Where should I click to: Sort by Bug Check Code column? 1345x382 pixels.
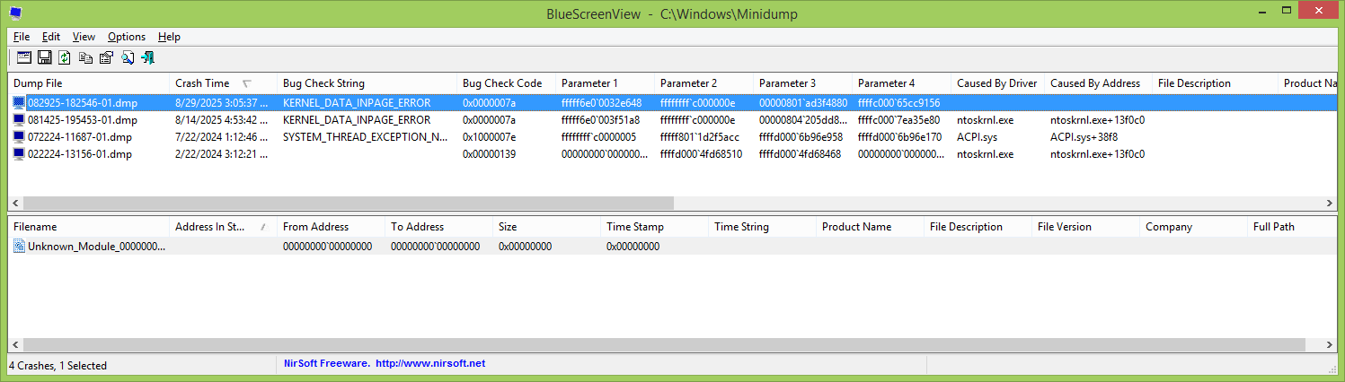coord(507,83)
